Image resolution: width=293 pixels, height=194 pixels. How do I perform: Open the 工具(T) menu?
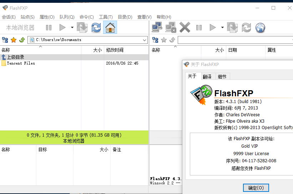(x=106, y=17)
